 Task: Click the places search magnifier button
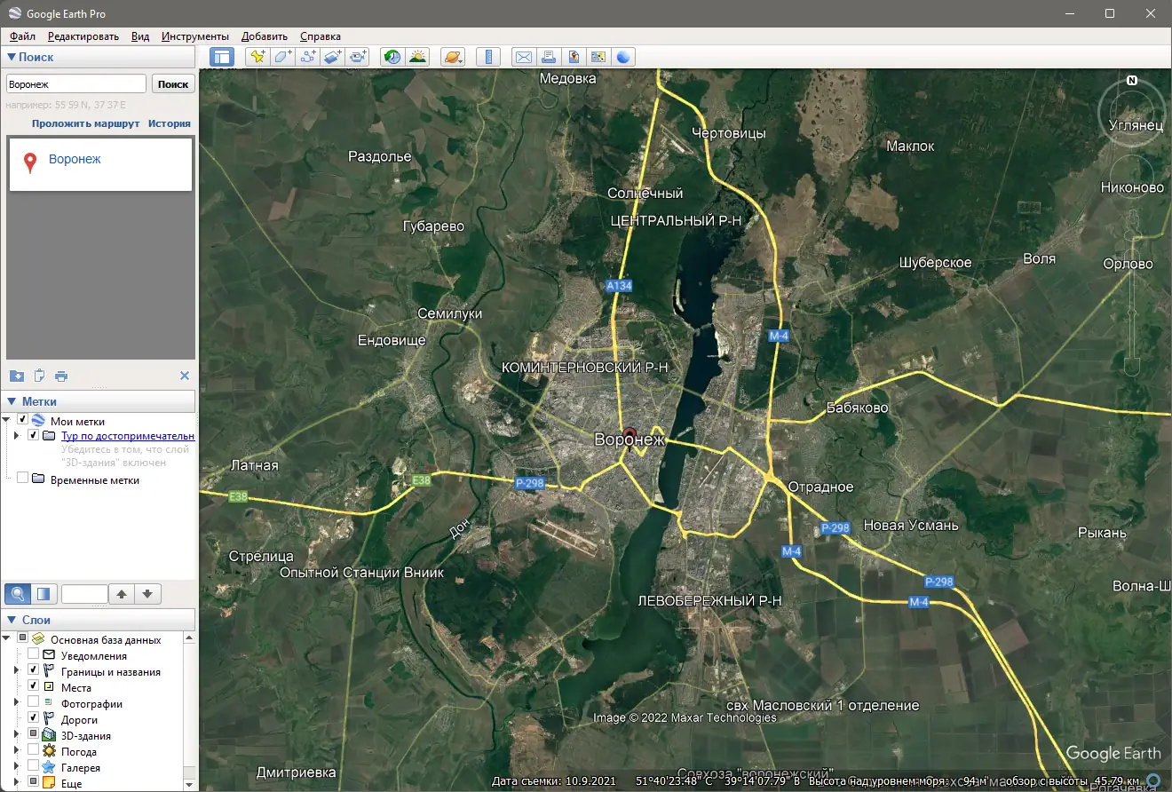(18, 594)
